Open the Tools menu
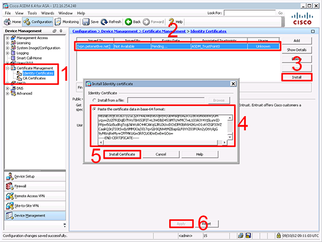 32,13
